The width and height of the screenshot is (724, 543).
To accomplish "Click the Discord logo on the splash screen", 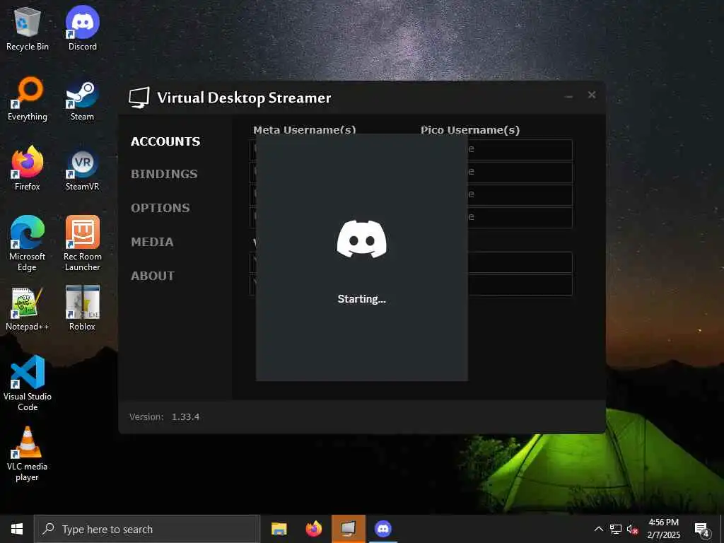I will [x=361, y=239].
